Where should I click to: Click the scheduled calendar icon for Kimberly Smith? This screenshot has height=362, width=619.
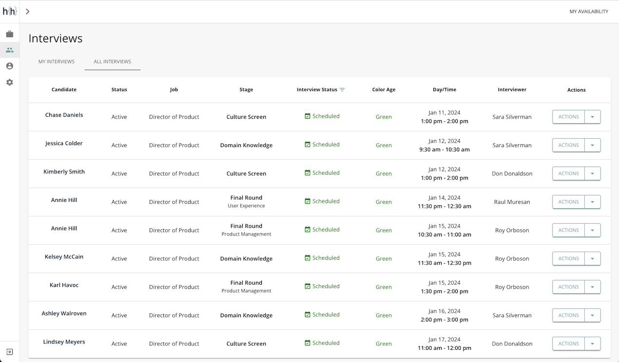click(308, 173)
